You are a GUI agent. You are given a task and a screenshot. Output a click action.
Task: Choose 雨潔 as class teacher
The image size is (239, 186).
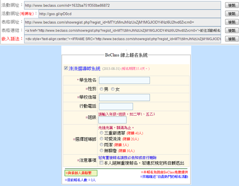pos(102,144)
